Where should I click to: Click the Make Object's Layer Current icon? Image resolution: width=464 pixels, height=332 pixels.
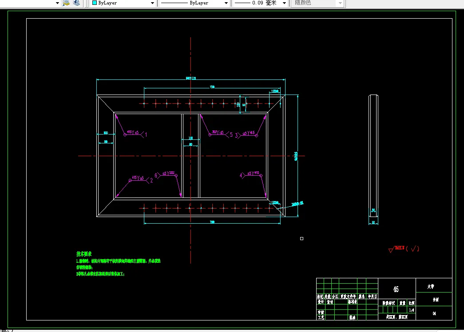(66, 3)
